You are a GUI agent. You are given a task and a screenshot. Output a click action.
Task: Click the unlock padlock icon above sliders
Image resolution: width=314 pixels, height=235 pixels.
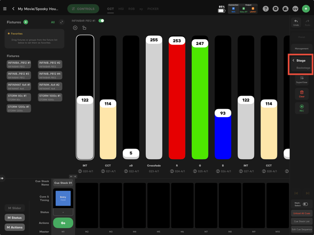tap(84, 28)
